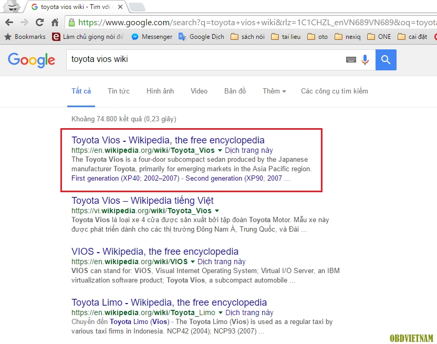
Task: Open 'Các công cụ tìm kiếm' tools
Action: click(x=335, y=91)
